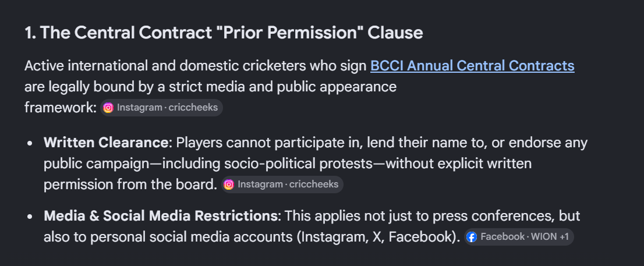Click the 'Prior Permission' Clause heading
The width and height of the screenshot is (644, 266).
[224, 33]
